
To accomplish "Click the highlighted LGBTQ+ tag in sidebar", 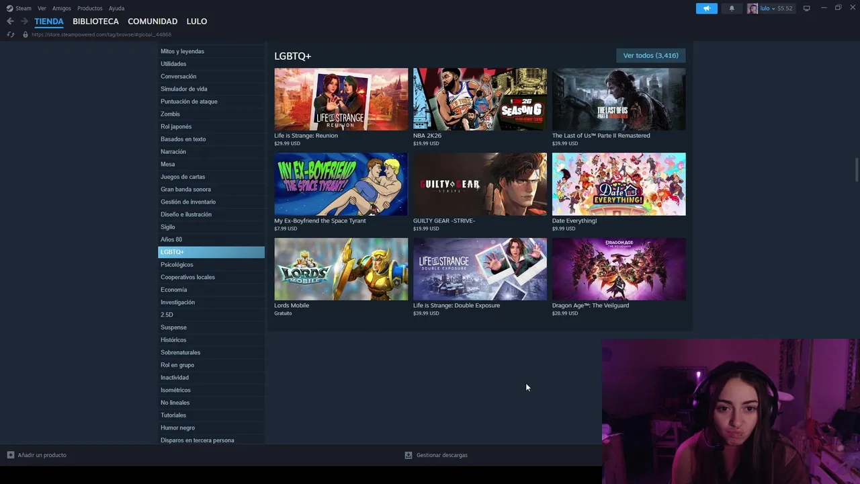I will 211,252.
